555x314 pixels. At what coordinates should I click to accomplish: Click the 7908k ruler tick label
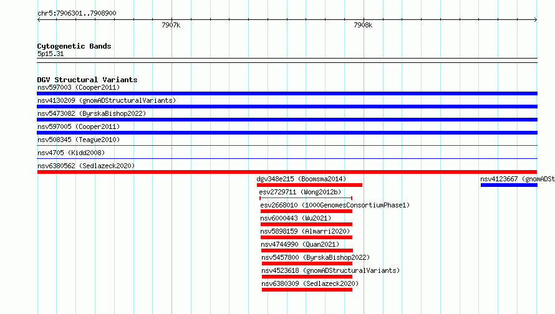tap(363, 25)
